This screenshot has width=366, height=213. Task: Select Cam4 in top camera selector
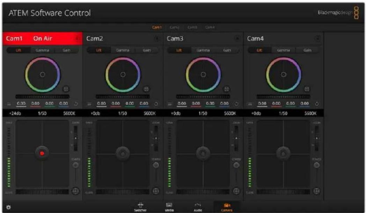click(210, 27)
